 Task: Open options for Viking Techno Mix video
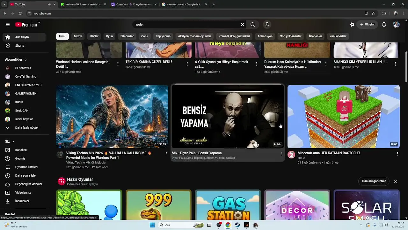pyautogui.click(x=166, y=154)
